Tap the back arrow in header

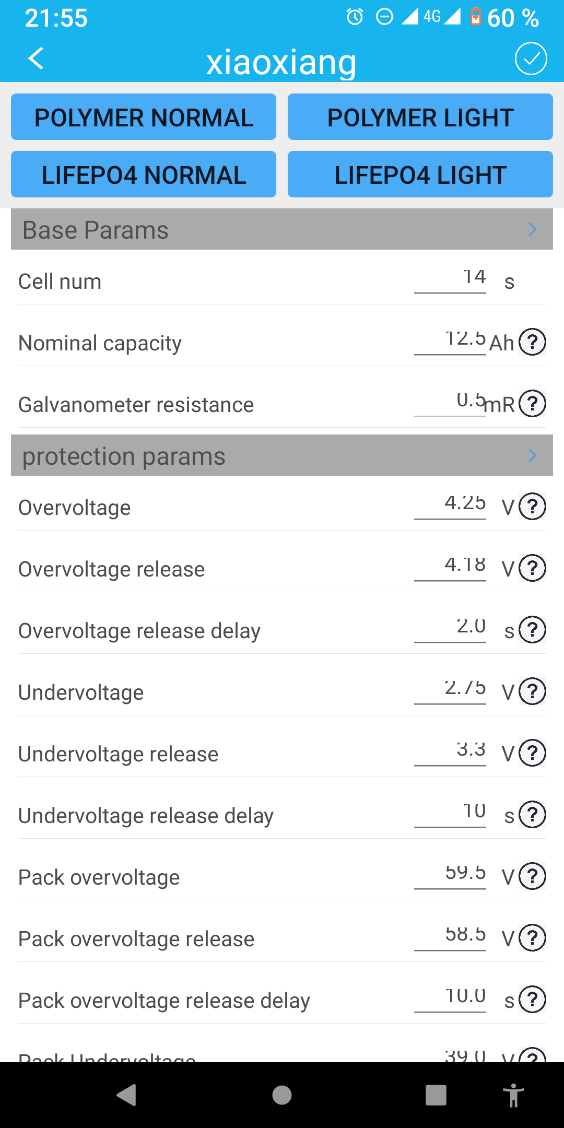pos(36,58)
